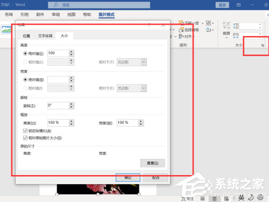Switch to Text Wrapping (文字环绕) tab
This screenshot has width=269, height=202.
pos(45,36)
